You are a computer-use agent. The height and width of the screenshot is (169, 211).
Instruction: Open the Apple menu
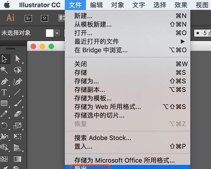tap(7, 5)
